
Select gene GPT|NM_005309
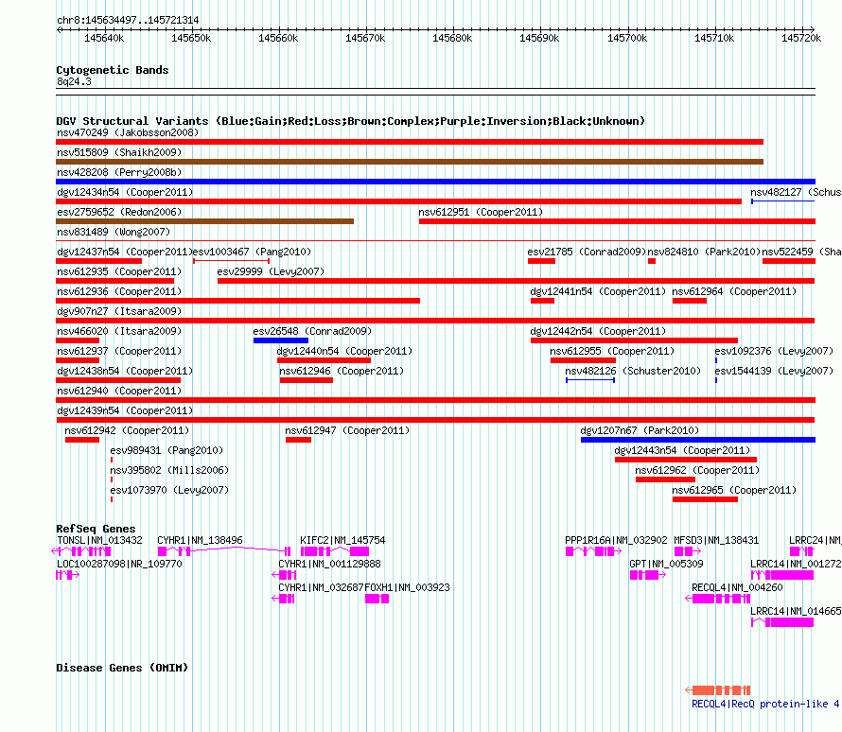pyautogui.click(x=666, y=564)
